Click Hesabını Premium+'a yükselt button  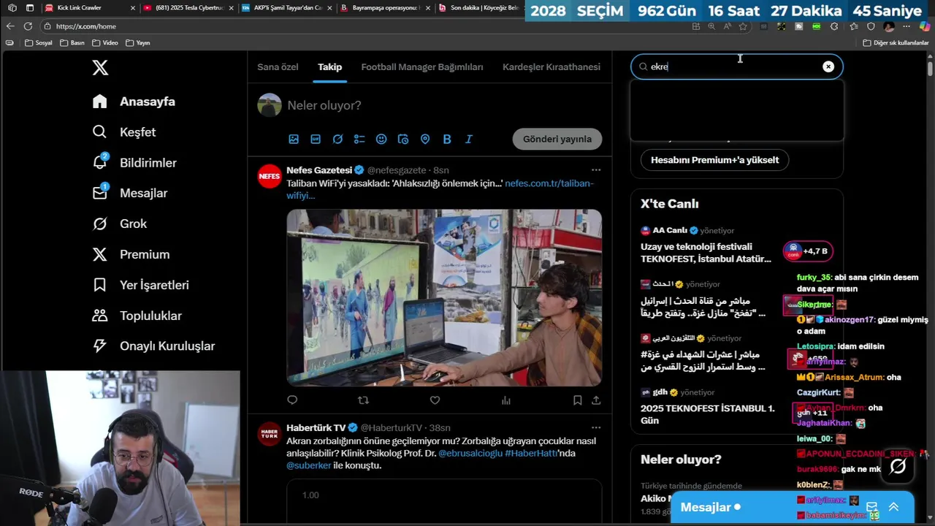[714, 160]
